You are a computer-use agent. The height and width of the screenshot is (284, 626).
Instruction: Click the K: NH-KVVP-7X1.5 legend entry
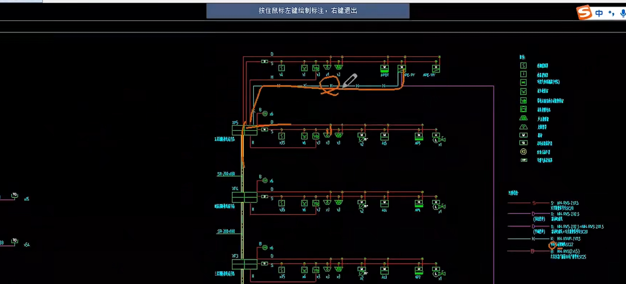coord(565,239)
